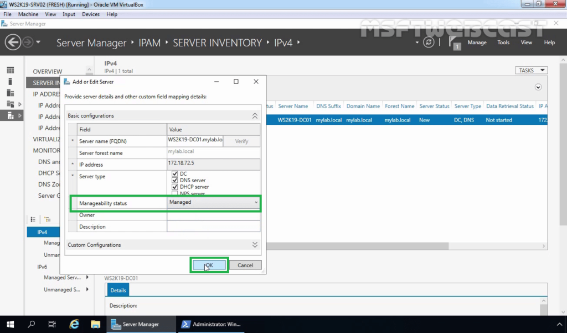Uncheck the DNS server checkbox

click(174, 180)
